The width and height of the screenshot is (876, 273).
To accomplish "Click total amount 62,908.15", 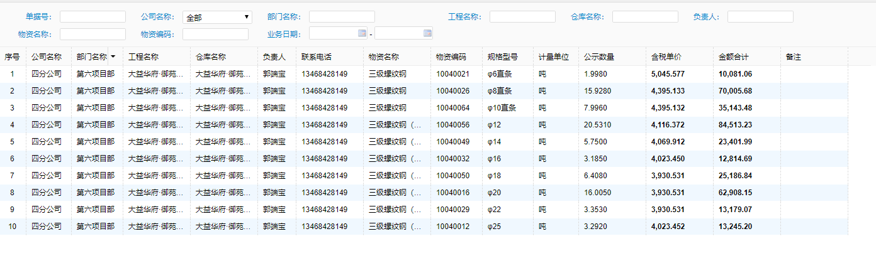I will [x=736, y=193].
